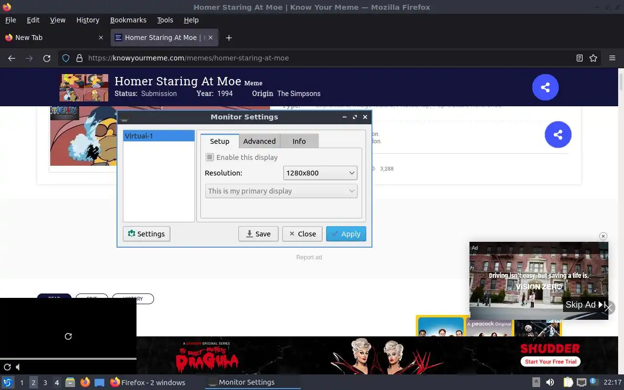
Task: Click the Save button
Action: click(x=258, y=234)
